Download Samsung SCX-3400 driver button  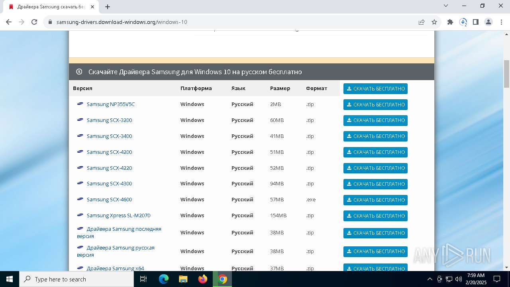[375, 136]
